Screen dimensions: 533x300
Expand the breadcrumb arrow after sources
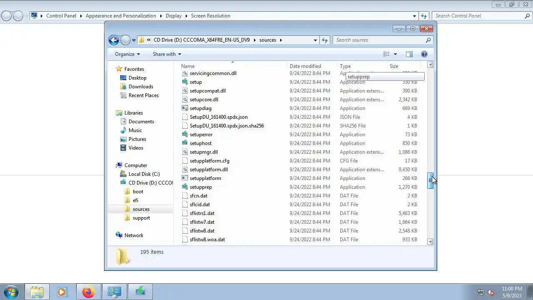pyautogui.click(x=281, y=40)
